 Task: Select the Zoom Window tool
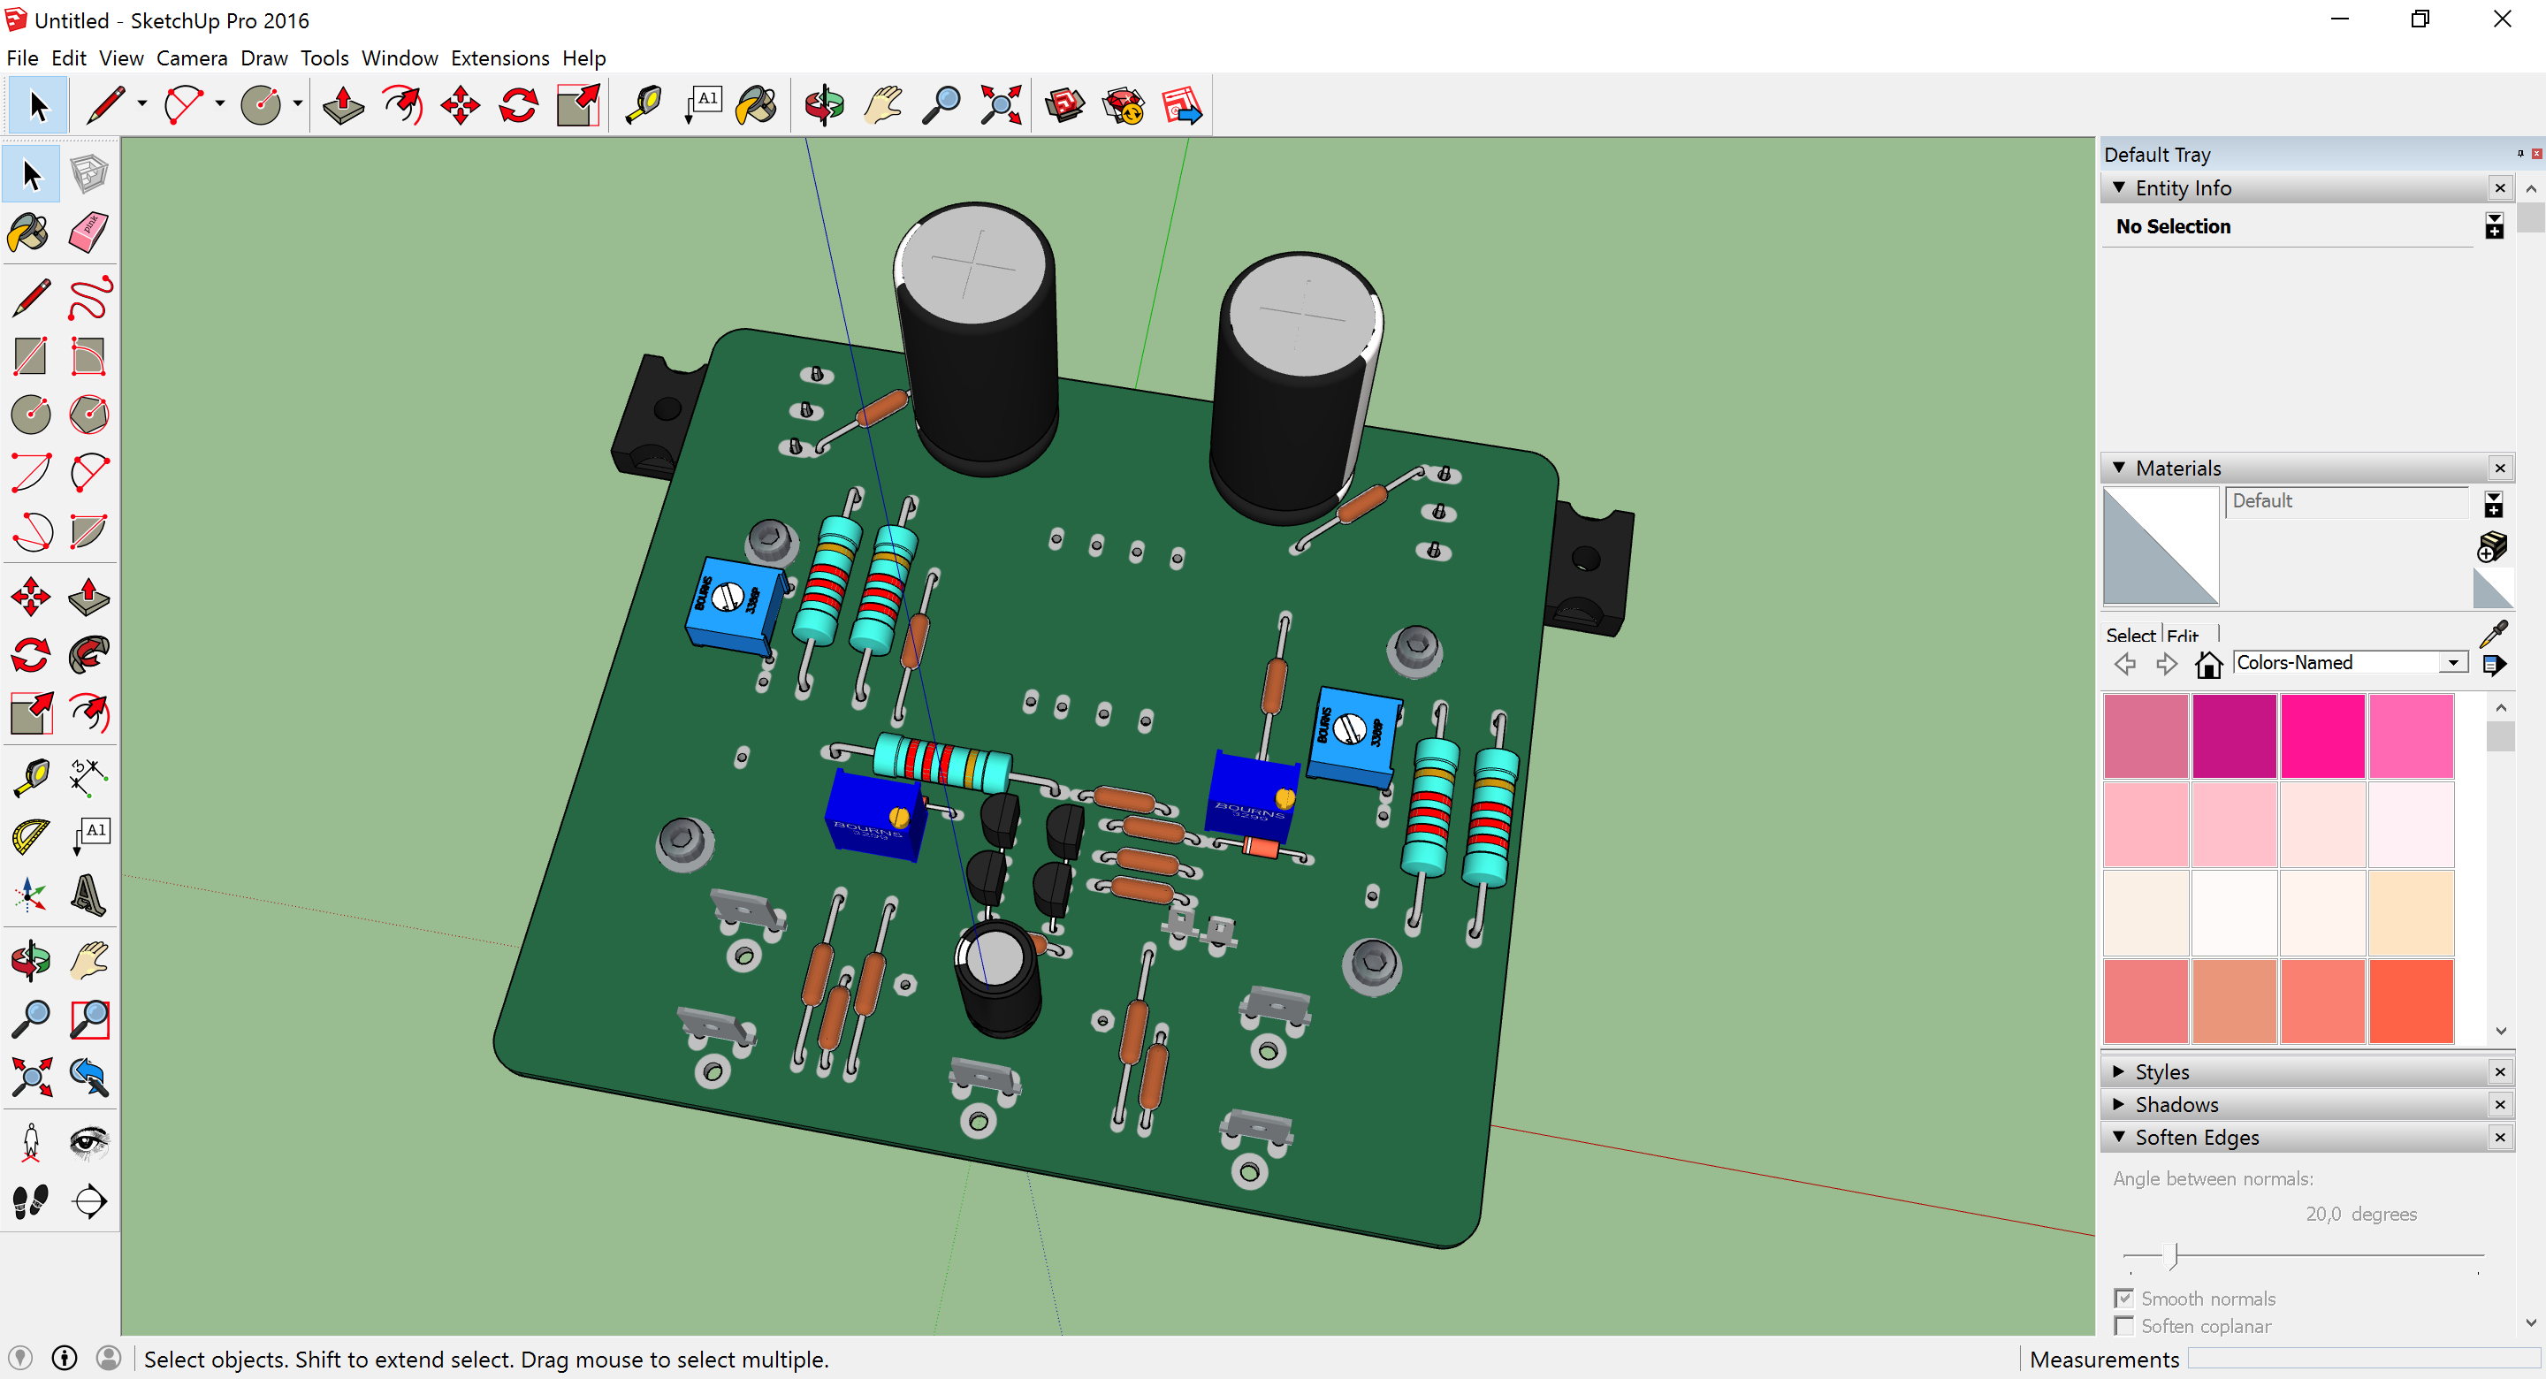click(x=89, y=1018)
